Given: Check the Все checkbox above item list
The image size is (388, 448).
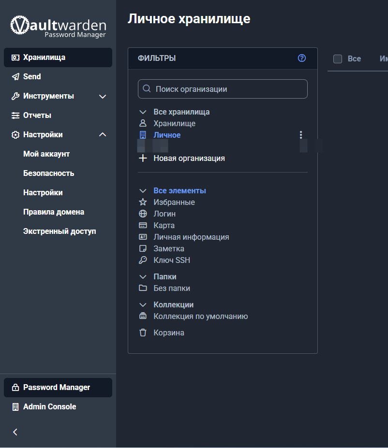Looking at the screenshot, I should point(337,58).
